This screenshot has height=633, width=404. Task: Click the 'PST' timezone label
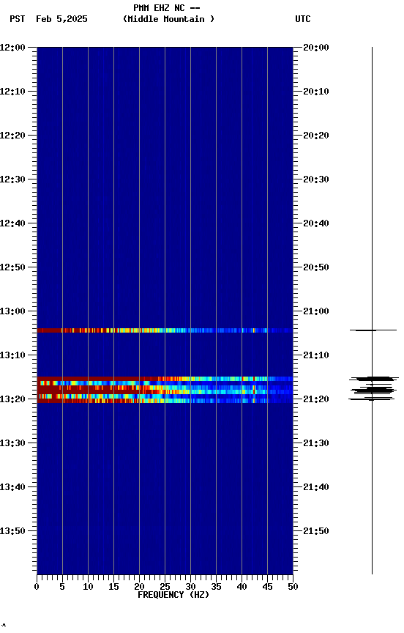[x=18, y=19]
